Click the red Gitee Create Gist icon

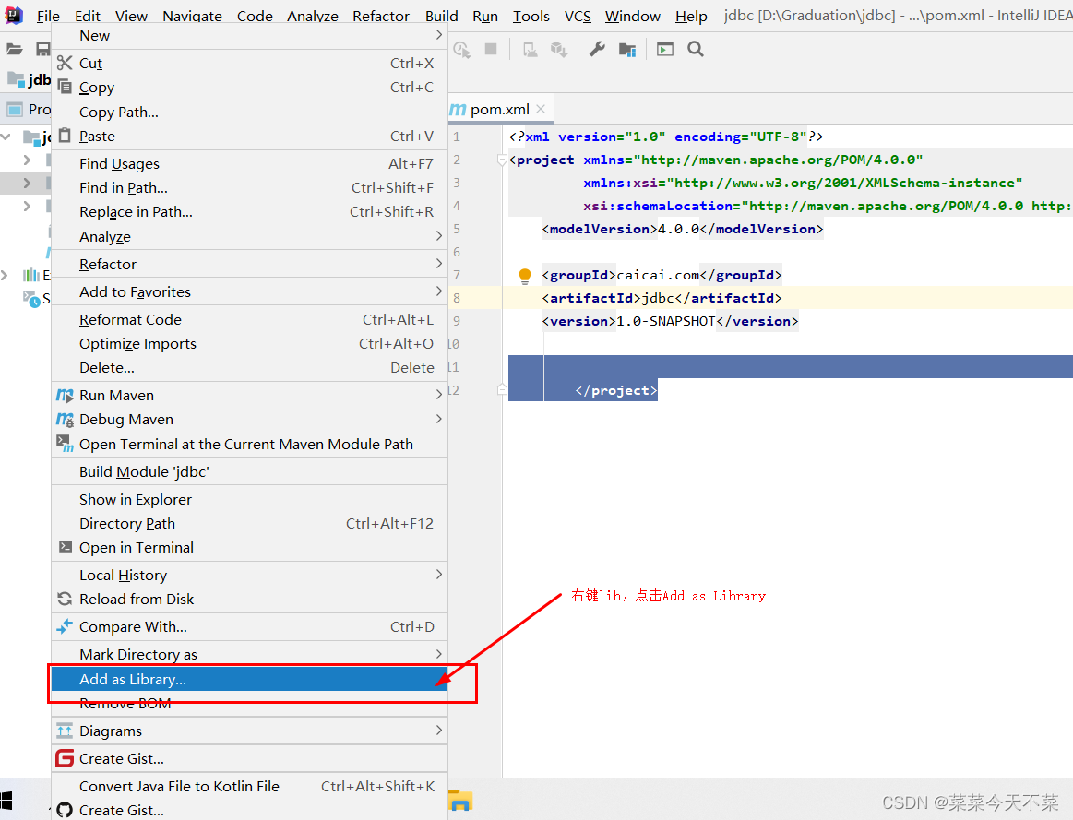(65, 758)
